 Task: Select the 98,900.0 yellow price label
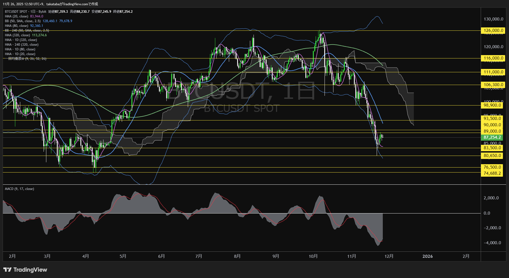492,105
